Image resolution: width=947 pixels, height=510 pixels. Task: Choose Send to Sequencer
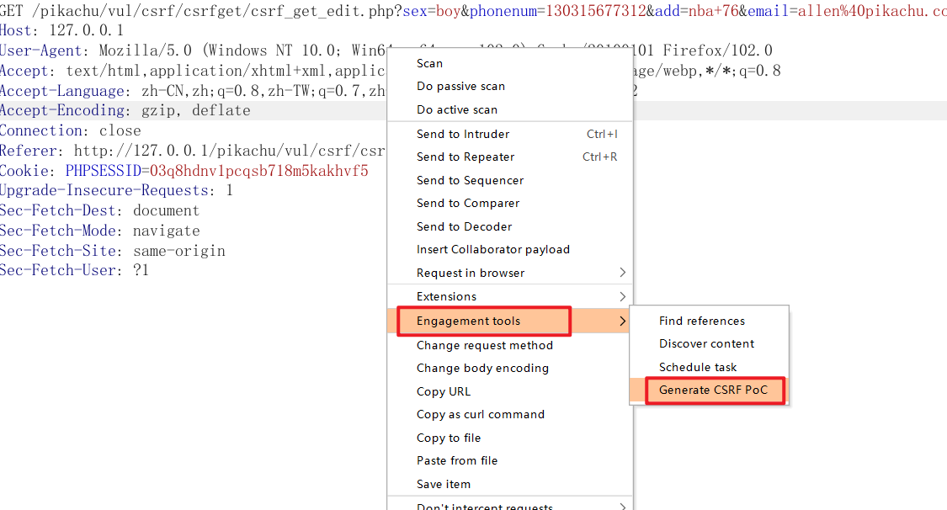(x=470, y=180)
